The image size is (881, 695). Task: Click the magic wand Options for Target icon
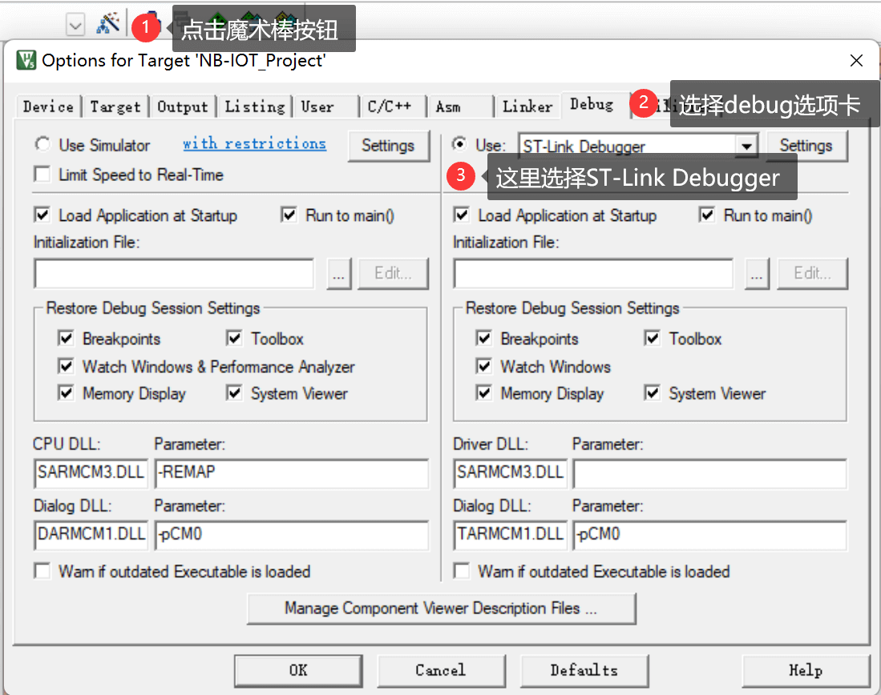tap(107, 25)
